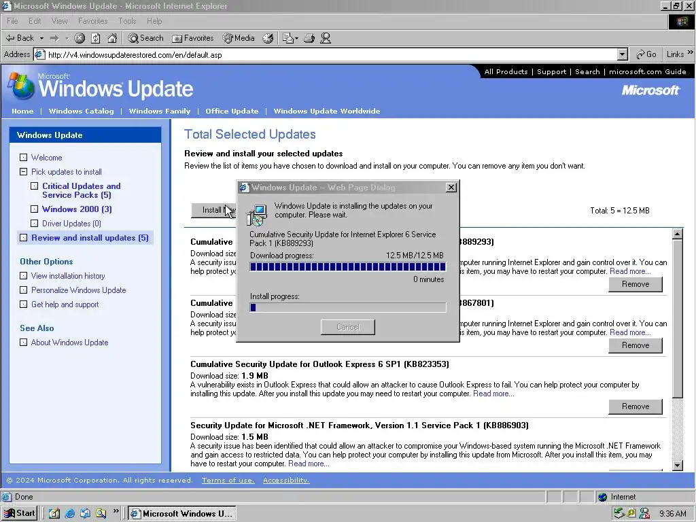The height and width of the screenshot is (522, 696).
Task: Open the View menu
Action: [x=59, y=21]
